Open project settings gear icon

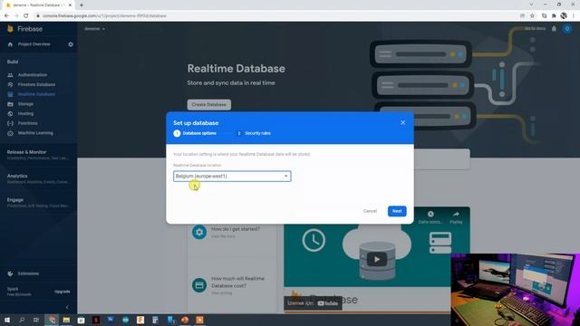point(71,44)
